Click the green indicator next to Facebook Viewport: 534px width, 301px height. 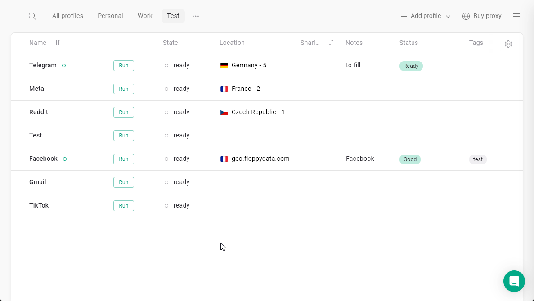tap(65, 159)
